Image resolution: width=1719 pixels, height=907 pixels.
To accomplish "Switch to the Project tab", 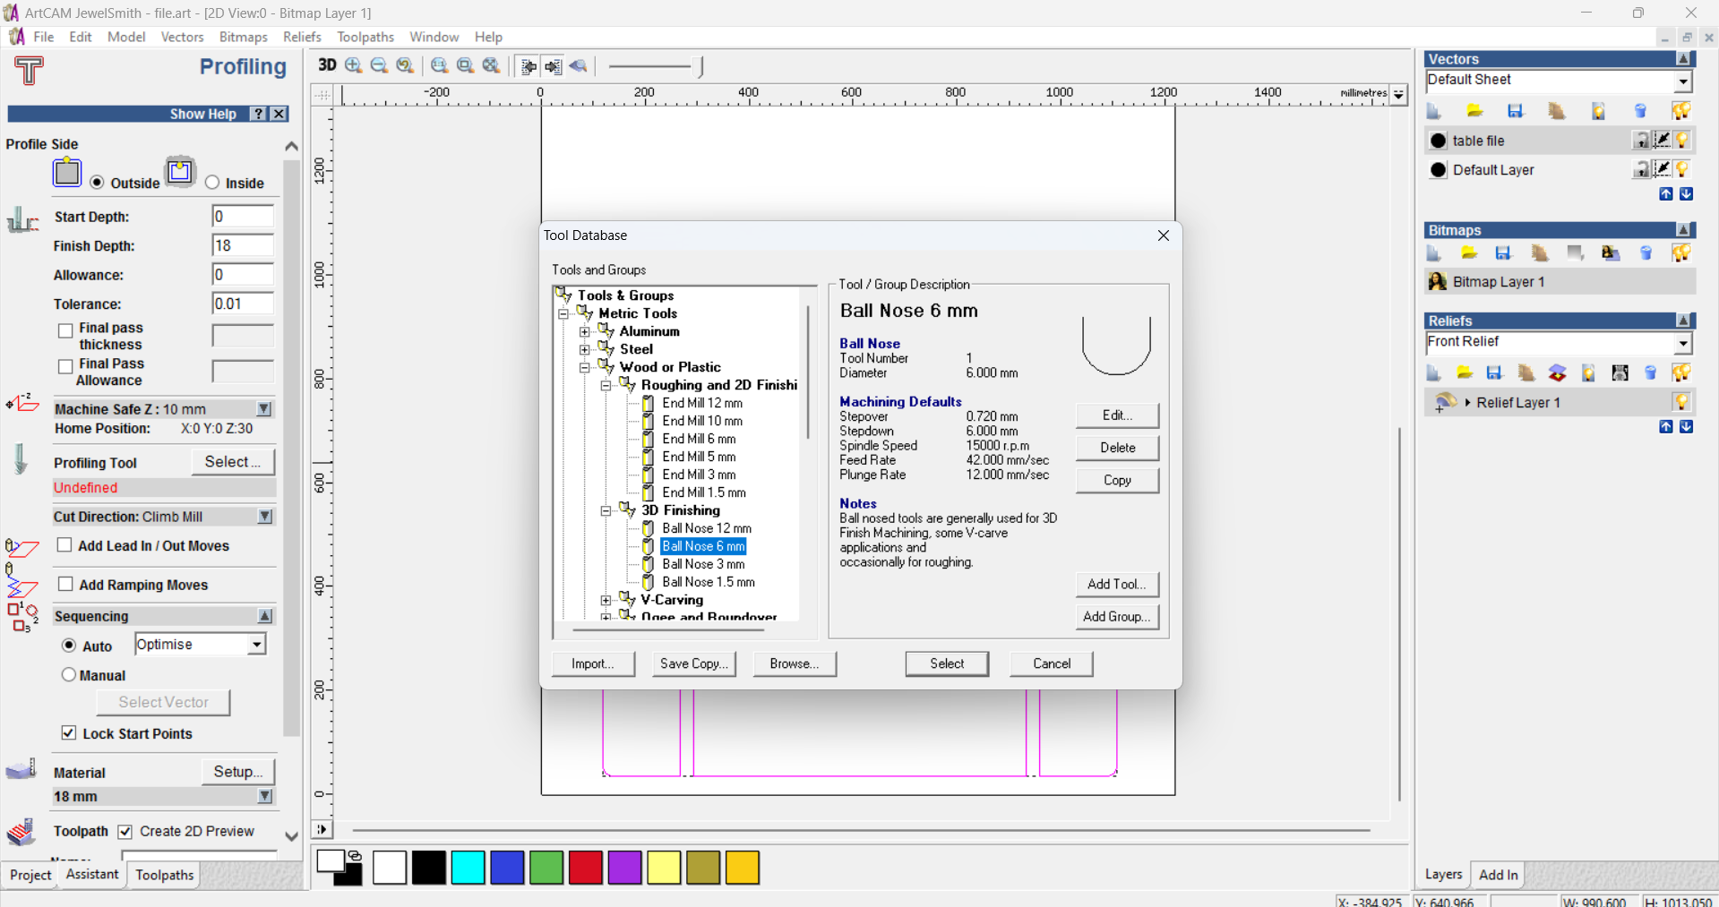I will coord(30,875).
